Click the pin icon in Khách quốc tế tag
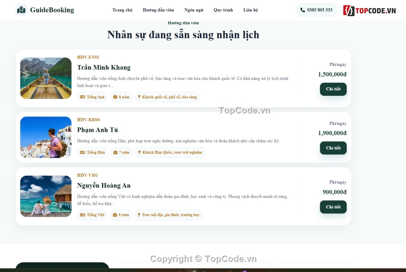Viewport: 406px width, 272px height. pos(139,97)
